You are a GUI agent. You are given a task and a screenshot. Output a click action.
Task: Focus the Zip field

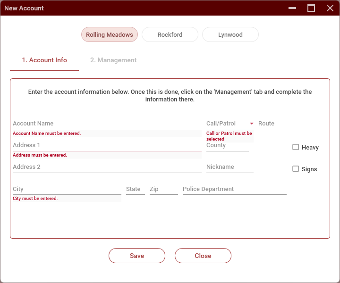[x=163, y=189]
